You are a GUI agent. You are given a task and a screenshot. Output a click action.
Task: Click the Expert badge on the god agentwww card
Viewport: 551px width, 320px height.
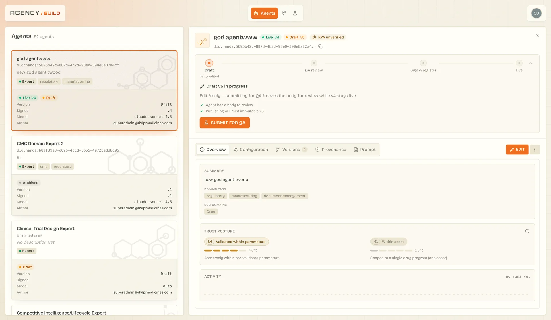click(26, 81)
